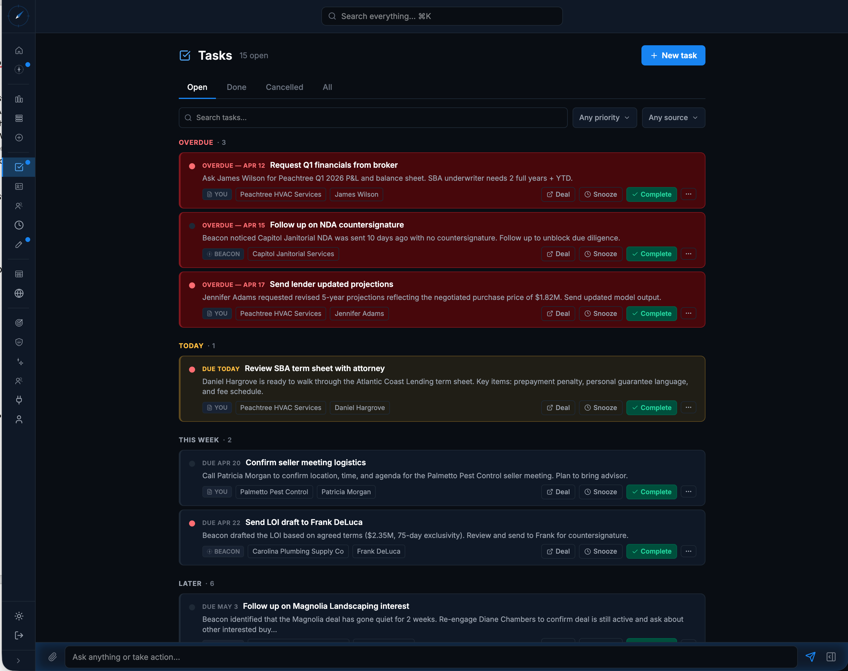The width and height of the screenshot is (848, 671).
Task: Open the stacked list icon in sidebar
Action: coord(19,118)
